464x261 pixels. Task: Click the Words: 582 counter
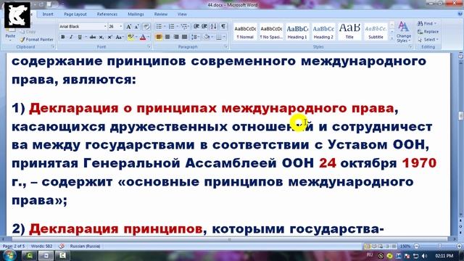click(42, 246)
